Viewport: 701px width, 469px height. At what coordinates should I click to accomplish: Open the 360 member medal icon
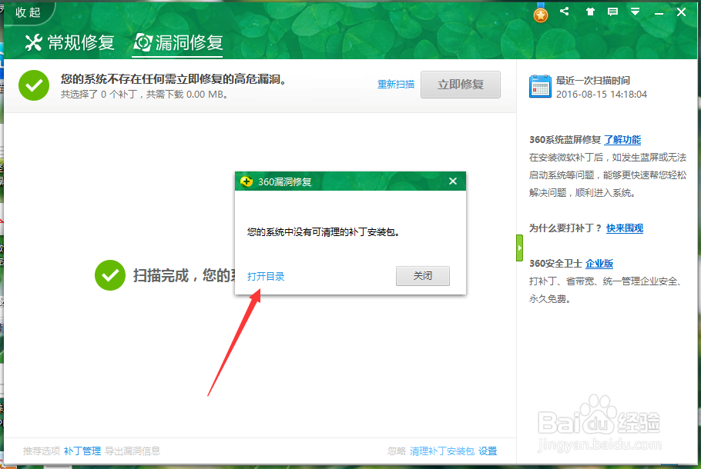pos(540,12)
